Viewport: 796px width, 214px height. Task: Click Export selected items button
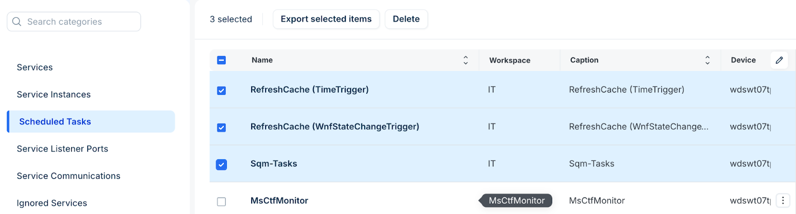pos(326,19)
